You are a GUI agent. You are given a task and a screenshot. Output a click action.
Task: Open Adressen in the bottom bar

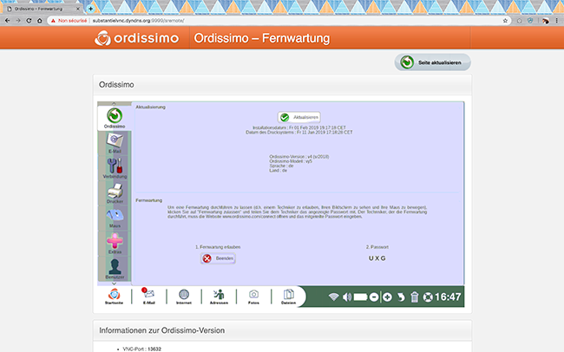point(219,297)
